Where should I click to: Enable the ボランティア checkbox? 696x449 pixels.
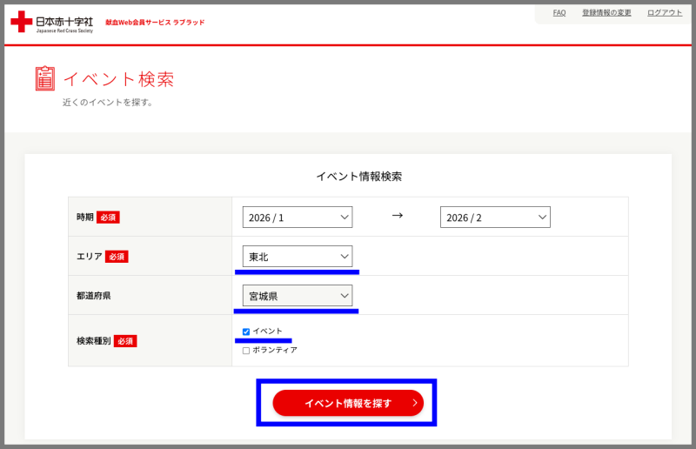(x=246, y=350)
